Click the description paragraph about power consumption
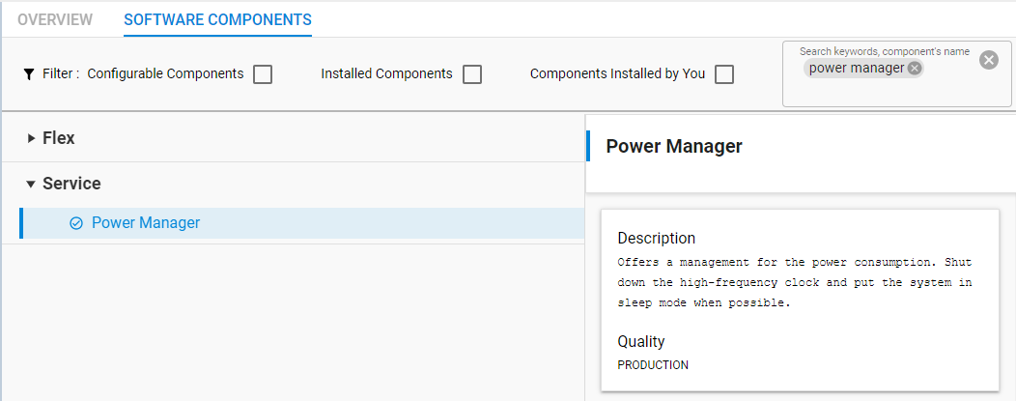Screen dimensions: 1016x401 point(795,282)
